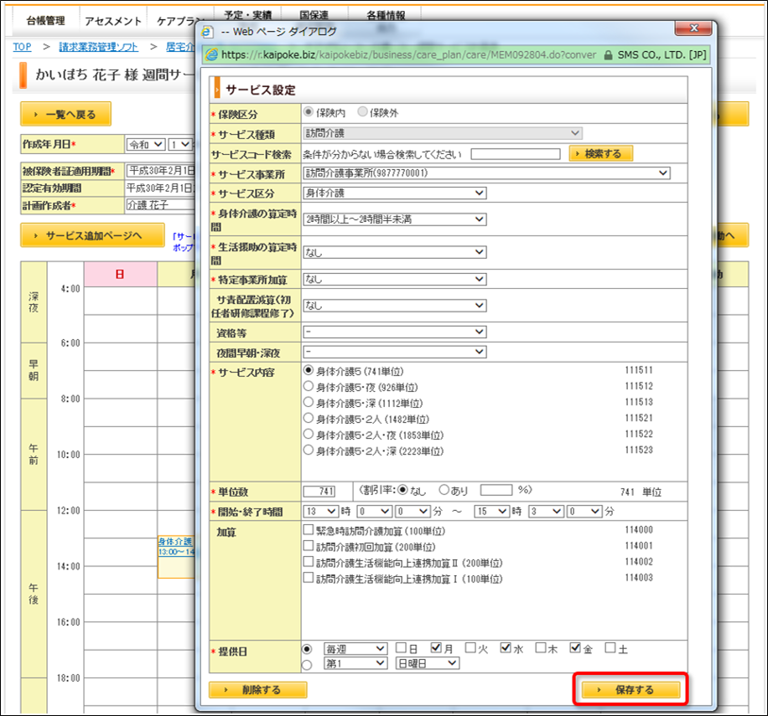Image resolution: width=768 pixels, height=716 pixels.
Task: Check 緊急時訪問介護加算 (100単位)
Action: click(x=308, y=529)
